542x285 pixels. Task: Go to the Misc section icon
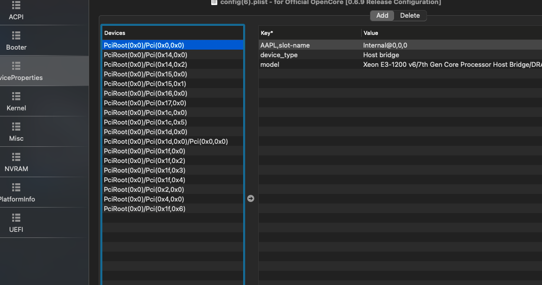point(16,127)
